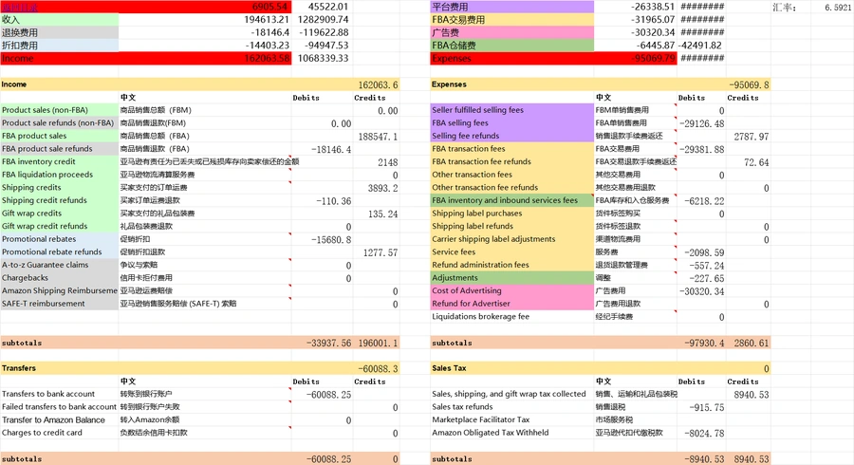Screen dimensions: 854x465
Task: Select the Refund administration fees value -557.24
Action: pyautogui.click(x=706, y=266)
